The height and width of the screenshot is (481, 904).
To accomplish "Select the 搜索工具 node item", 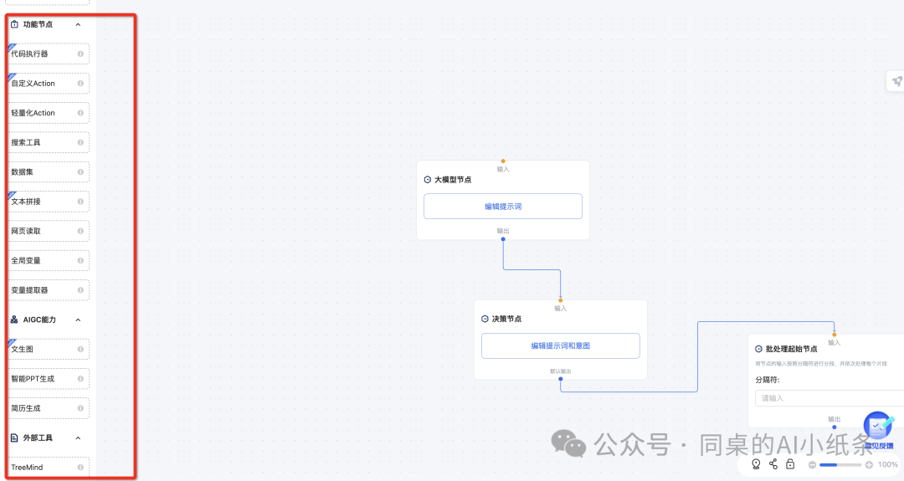I will 49,142.
